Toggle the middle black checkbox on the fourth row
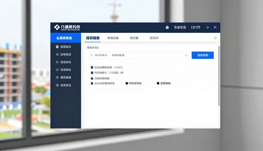The height and width of the screenshot is (151, 263). click(127, 83)
